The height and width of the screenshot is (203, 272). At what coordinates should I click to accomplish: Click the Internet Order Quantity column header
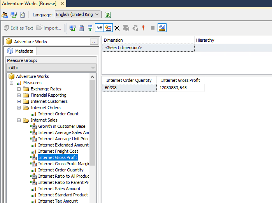pyautogui.click(x=129, y=80)
